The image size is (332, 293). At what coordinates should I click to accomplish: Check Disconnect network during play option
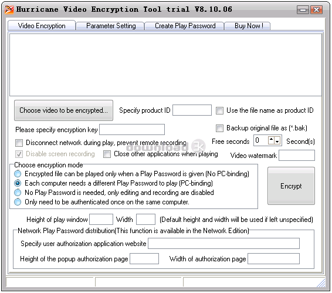(x=19, y=143)
